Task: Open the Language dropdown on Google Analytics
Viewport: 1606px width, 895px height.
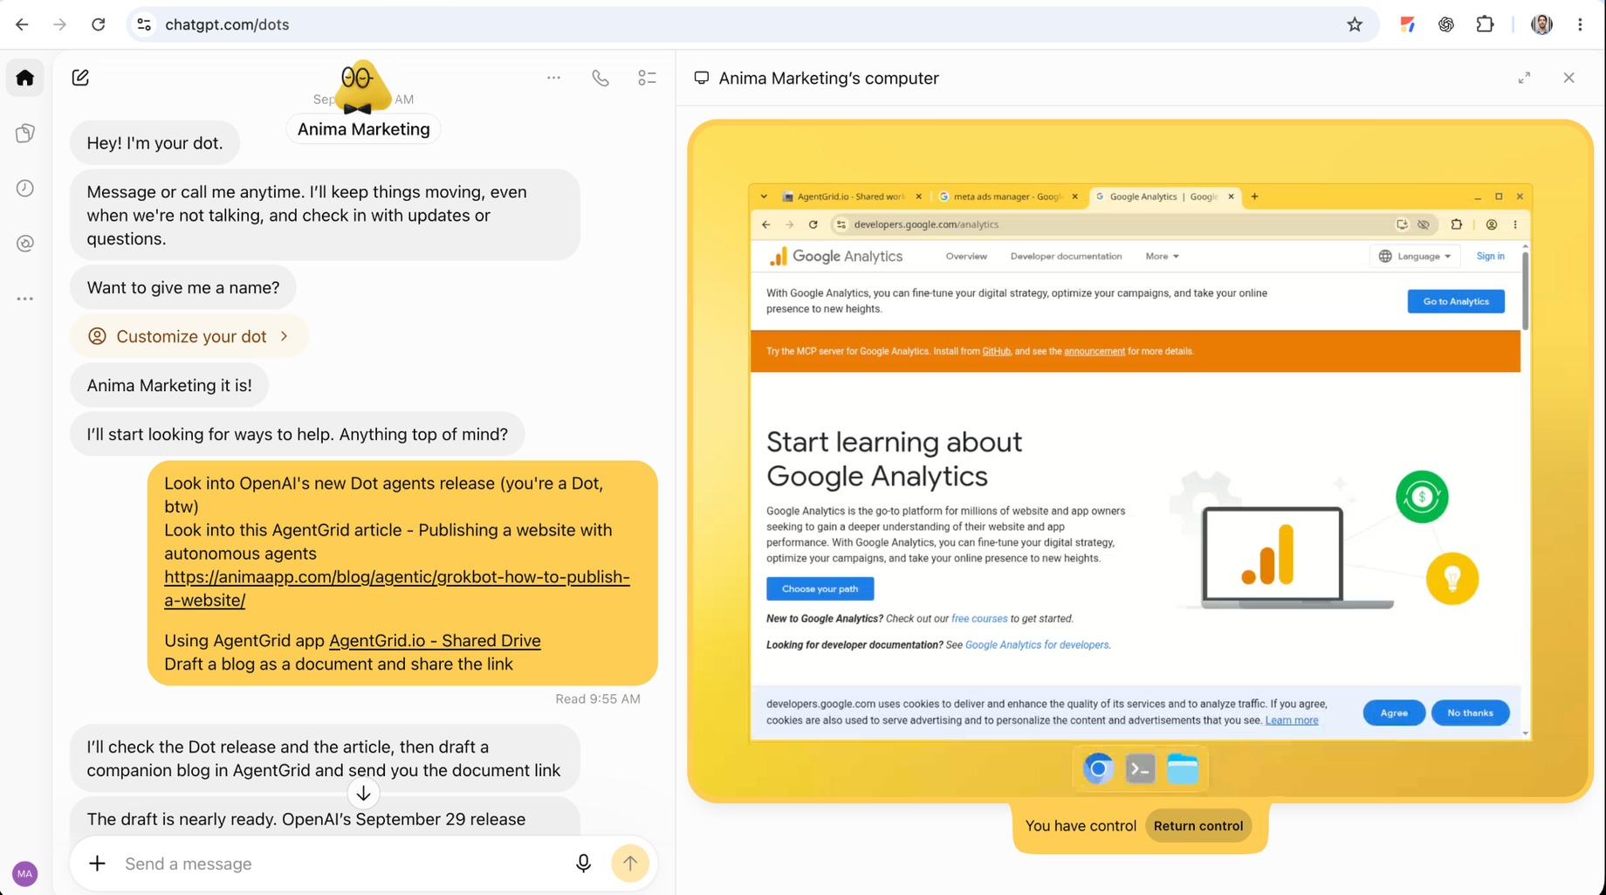Action: coord(1415,257)
